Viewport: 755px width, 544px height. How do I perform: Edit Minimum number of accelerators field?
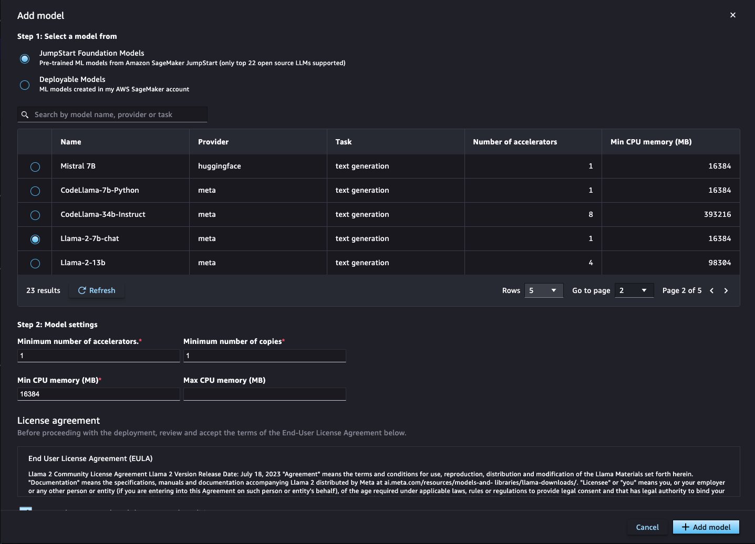[99, 355]
